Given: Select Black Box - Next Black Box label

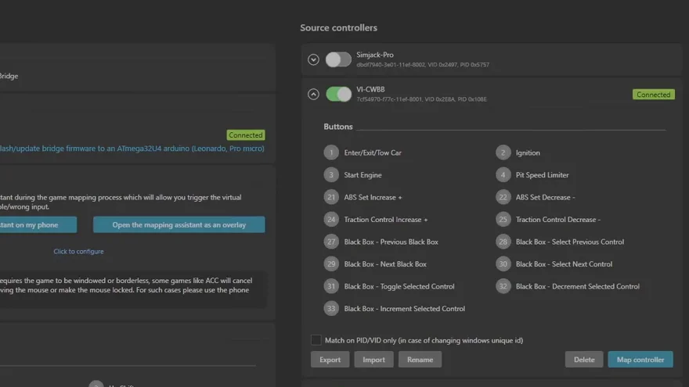Looking at the screenshot, I should tap(385, 263).
